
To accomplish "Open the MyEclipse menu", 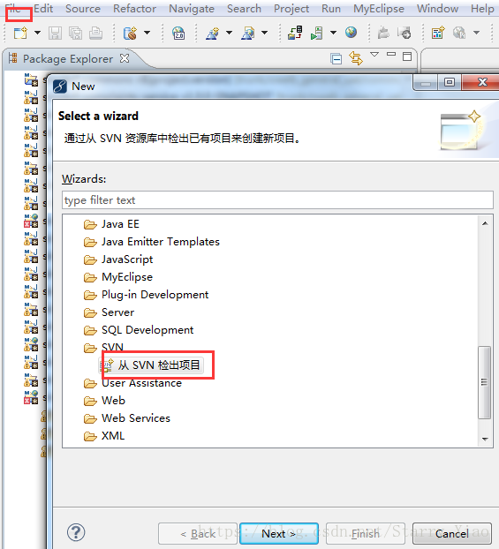I will coord(379,9).
